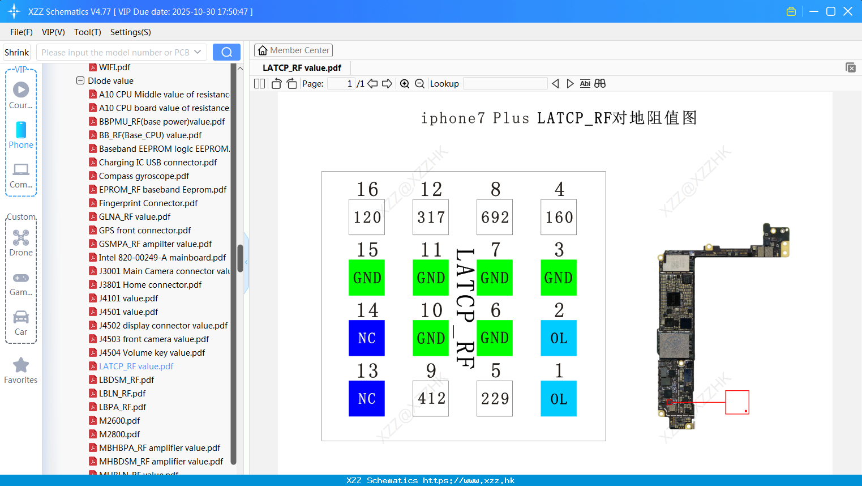This screenshot has height=486, width=862.
Task: Click the Shrink button
Action: coord(17,52)
